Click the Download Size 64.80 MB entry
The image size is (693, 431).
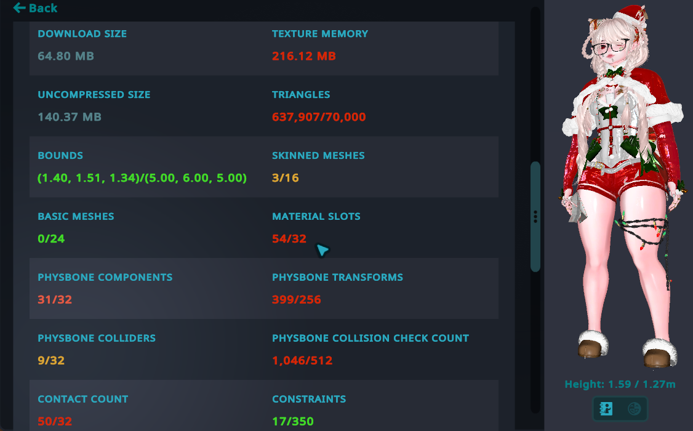pos(66,56)
